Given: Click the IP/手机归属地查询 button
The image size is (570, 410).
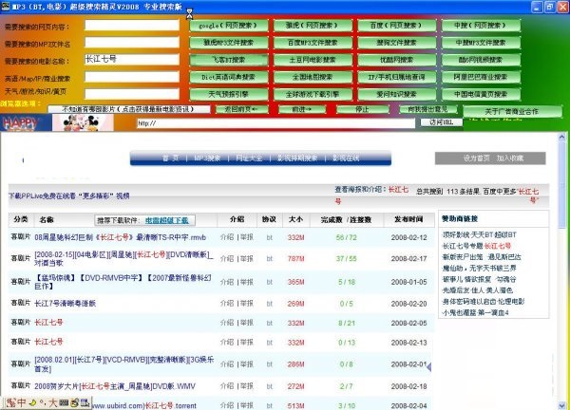Looking at the screenshot, I should 396,77.
